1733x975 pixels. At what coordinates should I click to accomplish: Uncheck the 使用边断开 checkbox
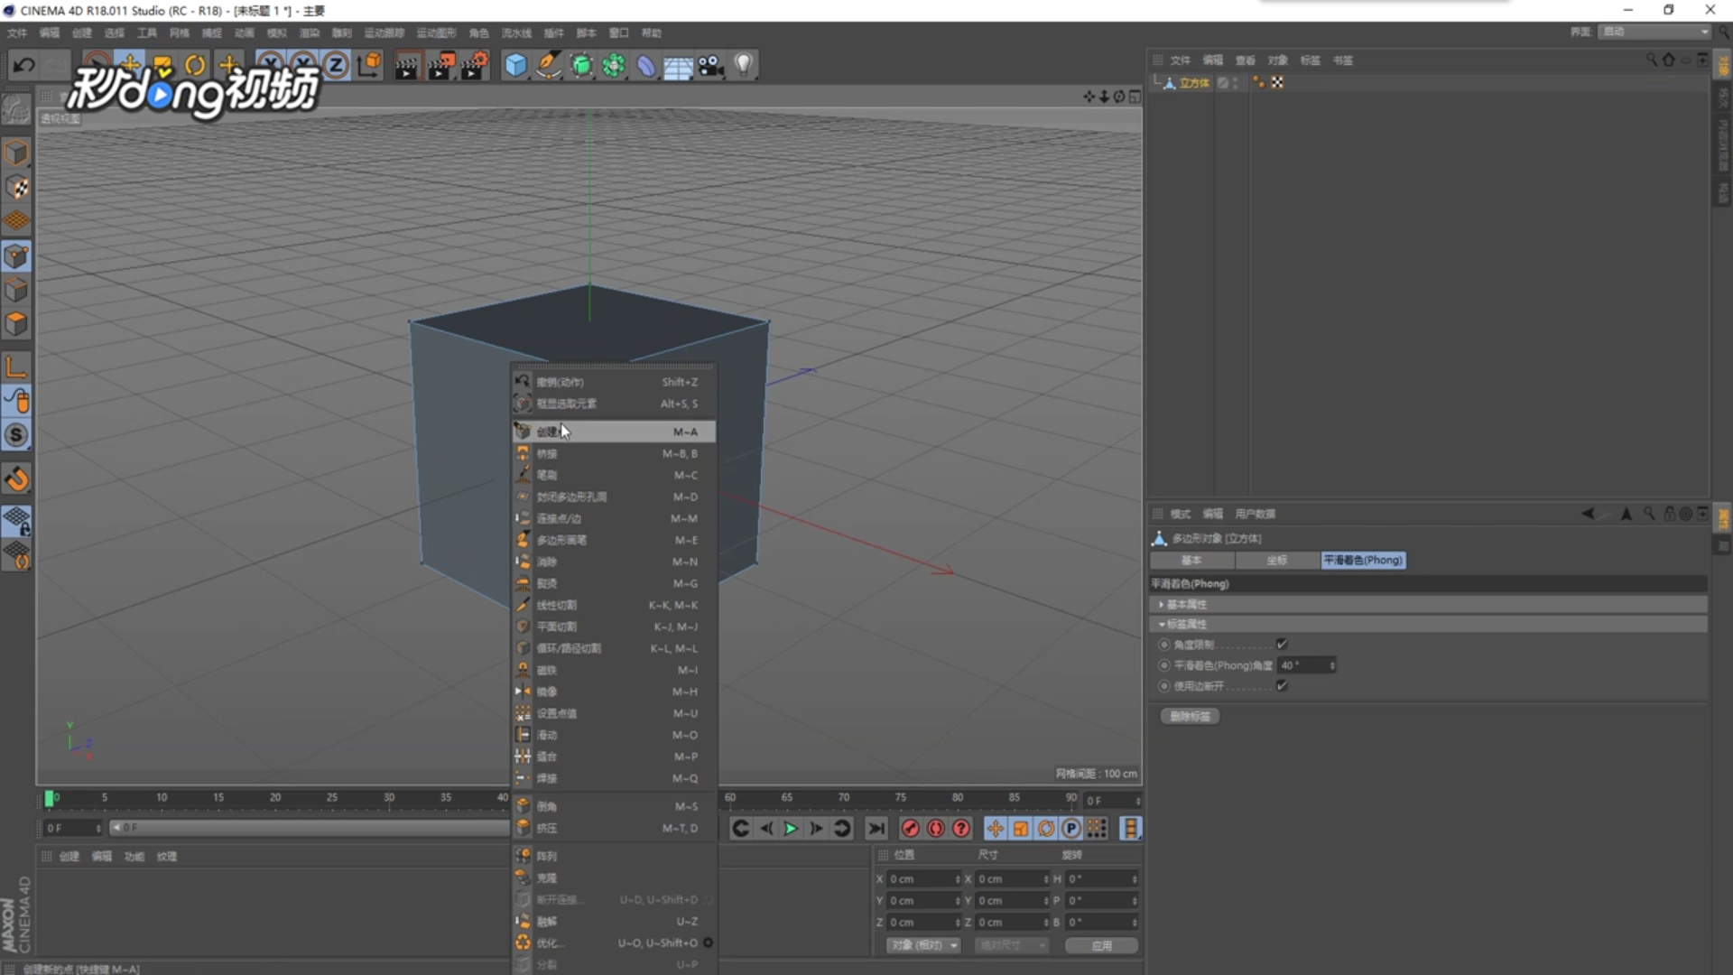1282,685
